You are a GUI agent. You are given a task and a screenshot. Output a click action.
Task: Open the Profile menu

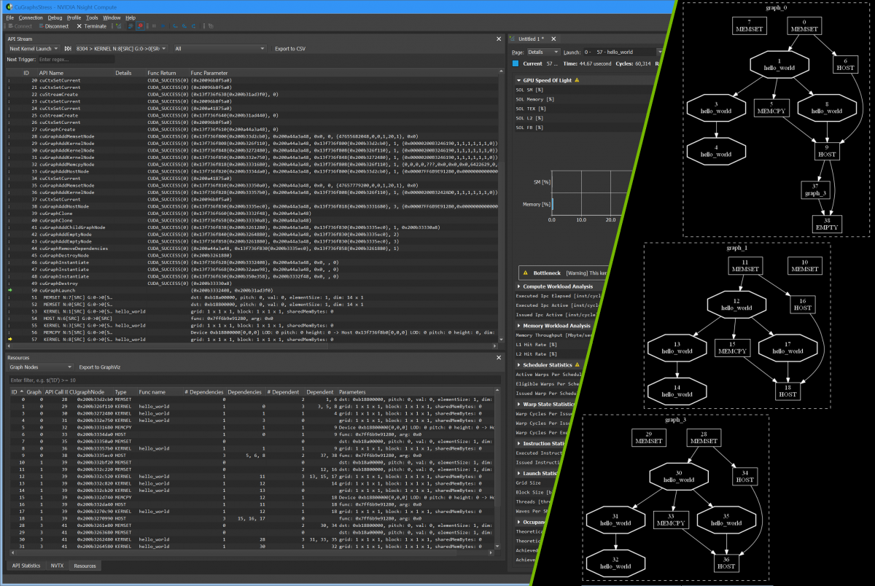click(x=74, y=17)
